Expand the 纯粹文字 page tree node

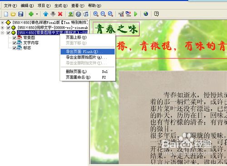pos(2,28)
